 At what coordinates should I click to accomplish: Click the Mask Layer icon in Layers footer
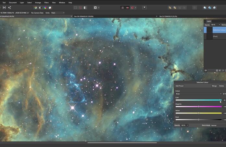pyautogui.click(x=217, y=71)
